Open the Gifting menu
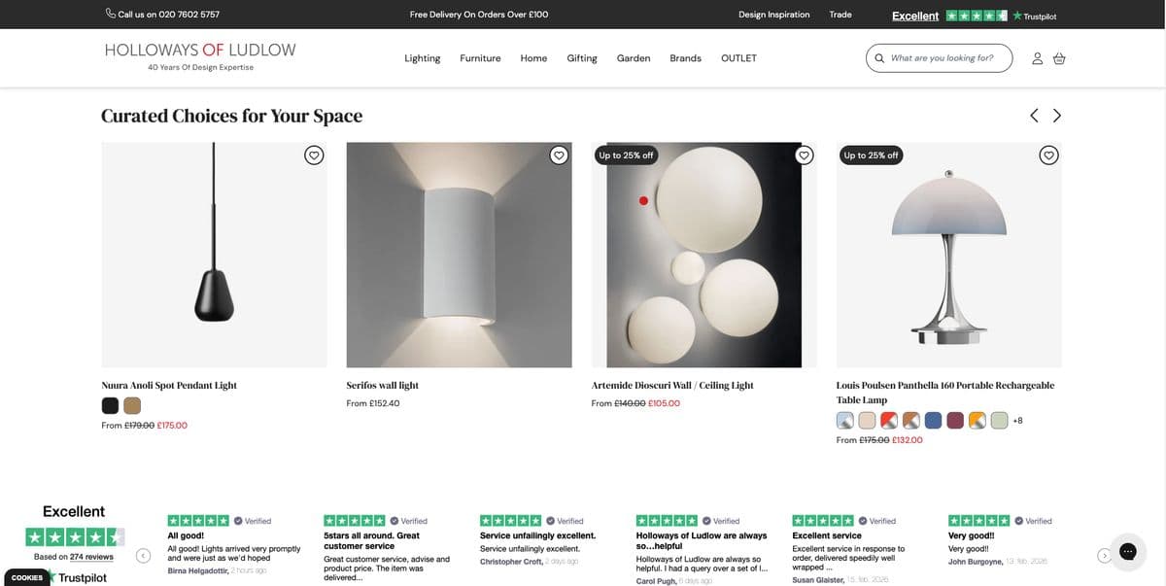 582,58
